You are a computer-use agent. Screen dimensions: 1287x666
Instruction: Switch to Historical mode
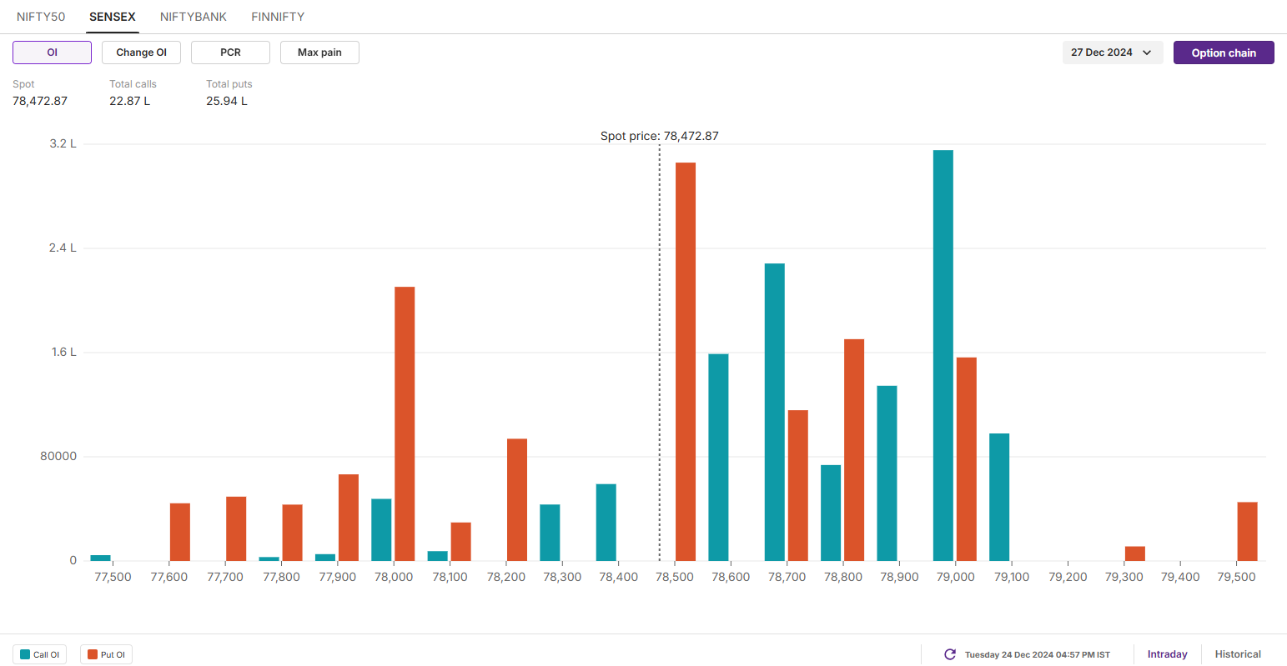tap(1238, 654)
